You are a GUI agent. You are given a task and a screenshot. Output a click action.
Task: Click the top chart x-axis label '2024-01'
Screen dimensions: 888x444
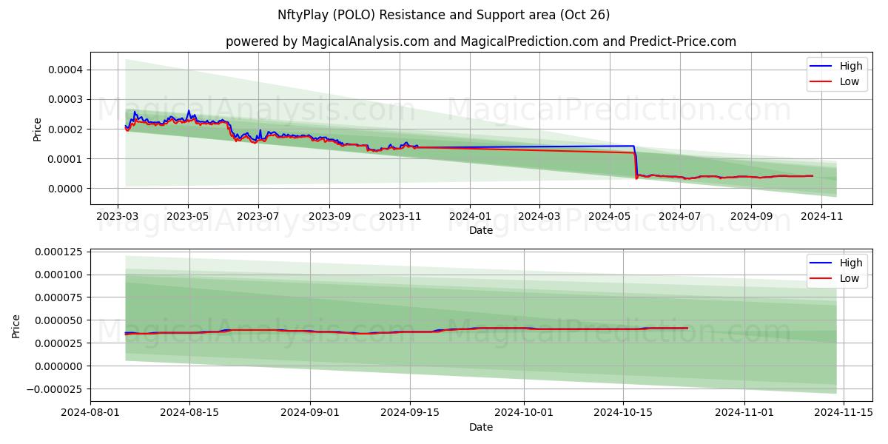[x=470, y=216]
